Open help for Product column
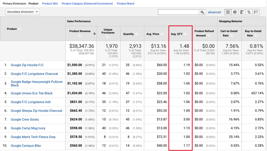Screen dimensions: 267x151 click(20, 29)
